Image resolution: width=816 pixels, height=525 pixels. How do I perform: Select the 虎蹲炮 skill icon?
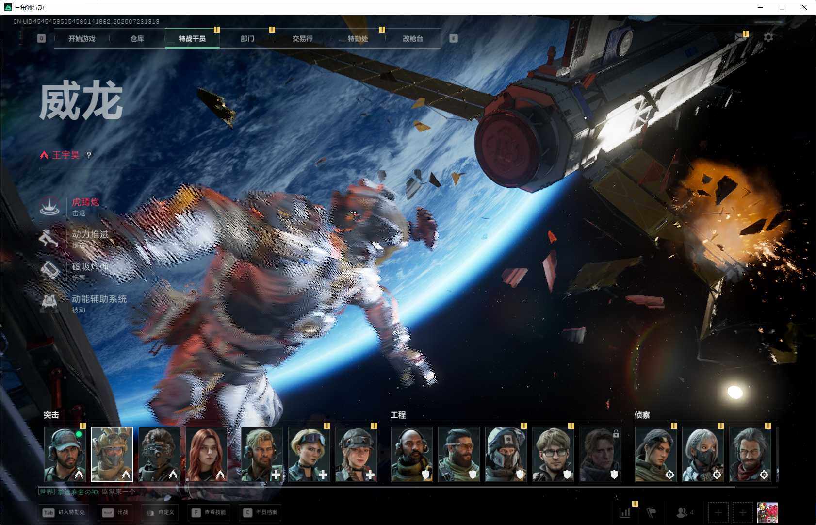tap(49, 206)
